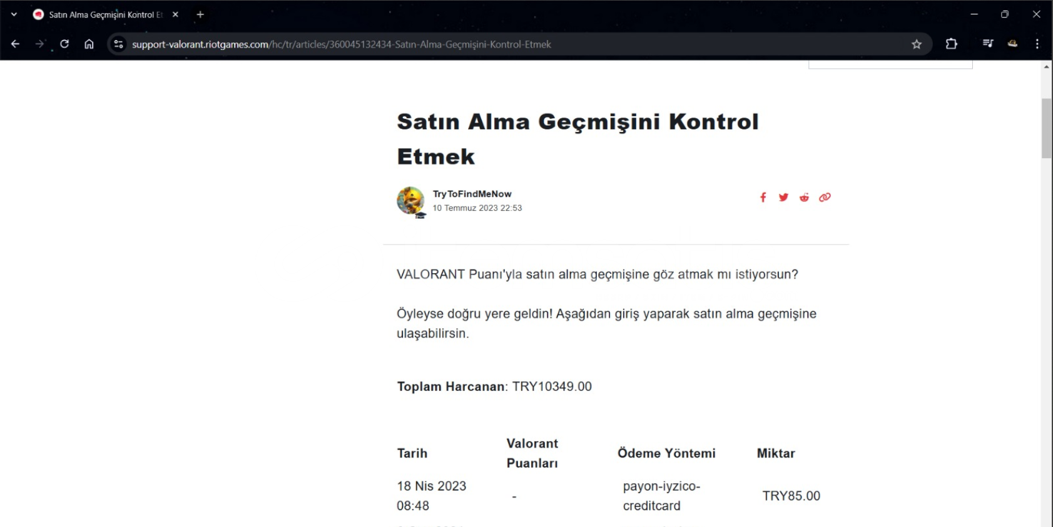The image size is (1053, 527).
Task: Click the browser forward arrow
Action: 39,44
